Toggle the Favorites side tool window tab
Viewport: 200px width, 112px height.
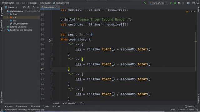tap(2, 97)
